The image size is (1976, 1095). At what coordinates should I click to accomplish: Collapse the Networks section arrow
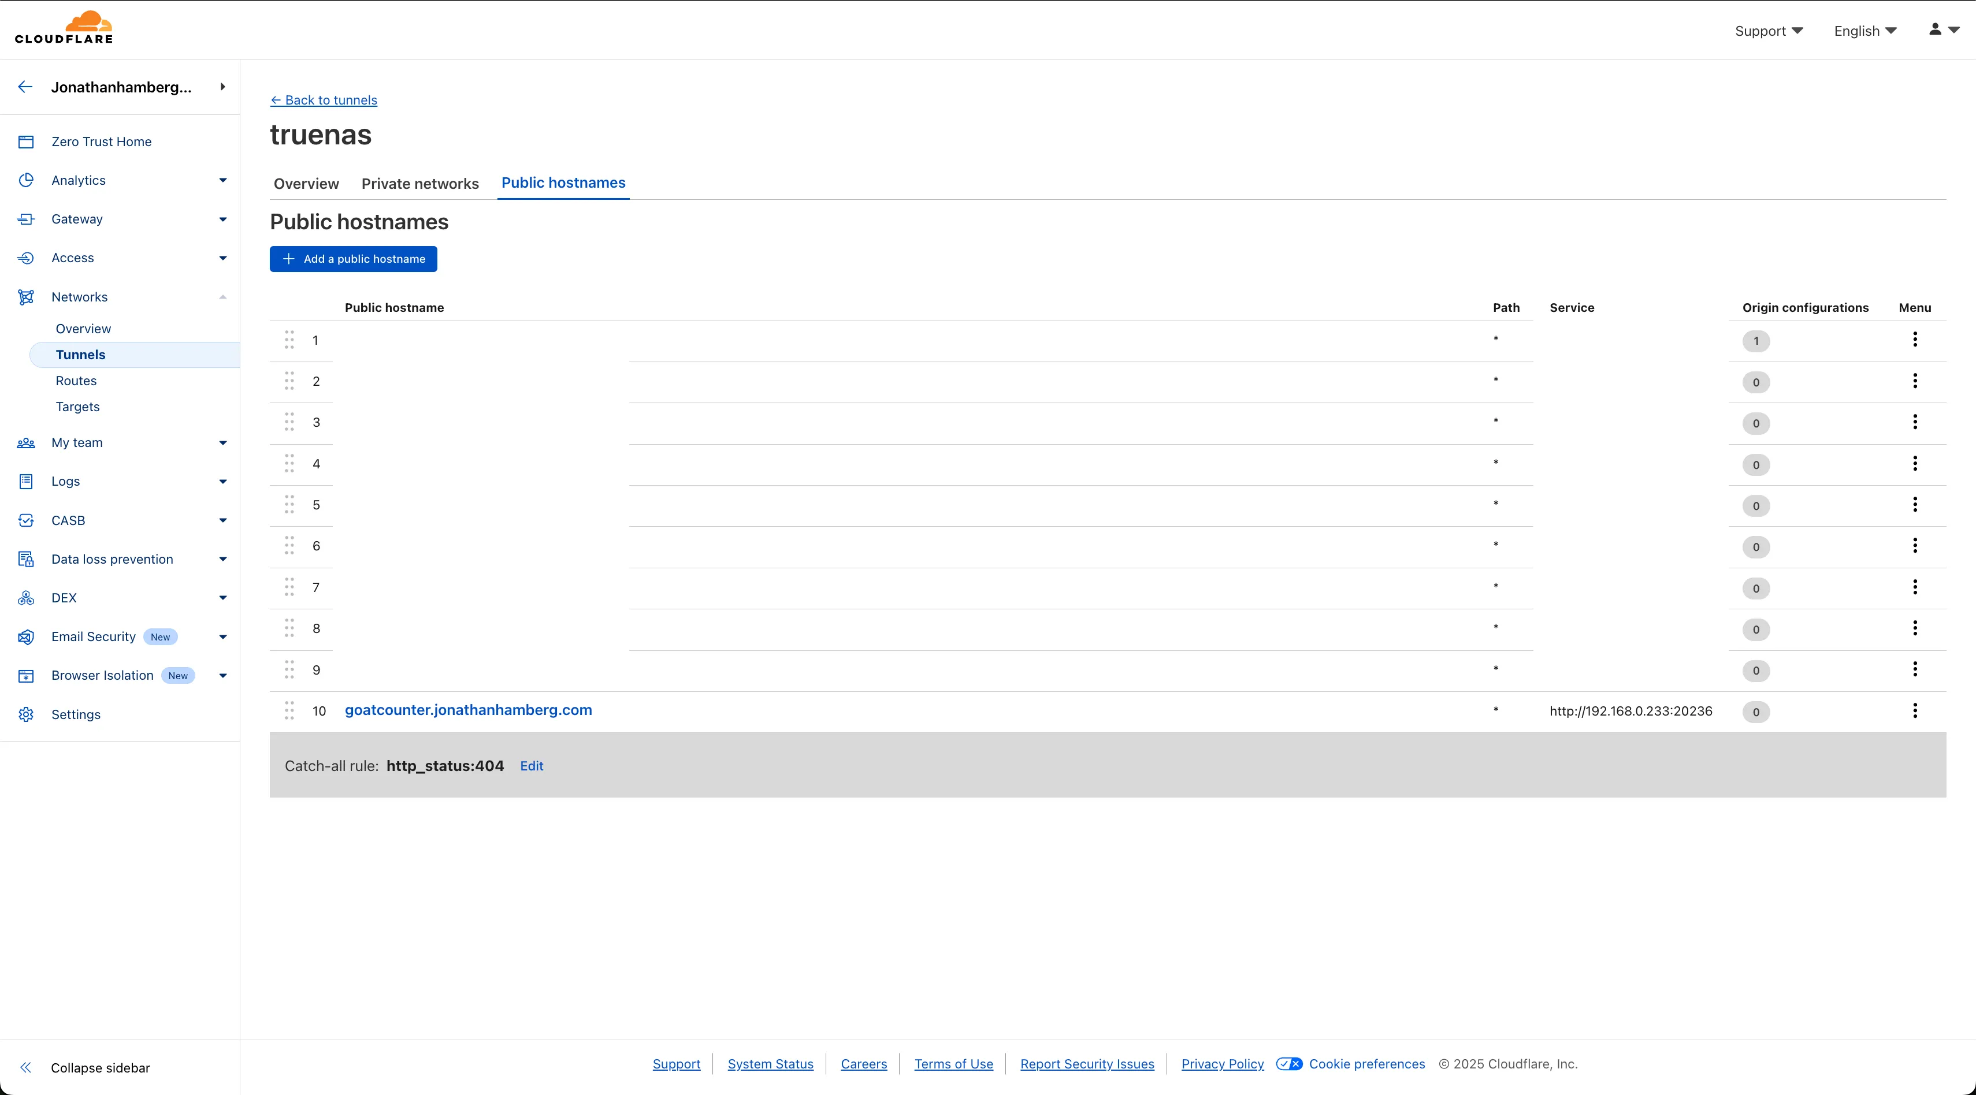coord(223,297)
